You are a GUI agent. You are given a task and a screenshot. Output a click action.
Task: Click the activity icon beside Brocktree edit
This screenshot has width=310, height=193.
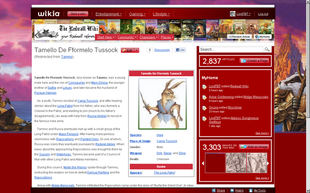point(204,108)
